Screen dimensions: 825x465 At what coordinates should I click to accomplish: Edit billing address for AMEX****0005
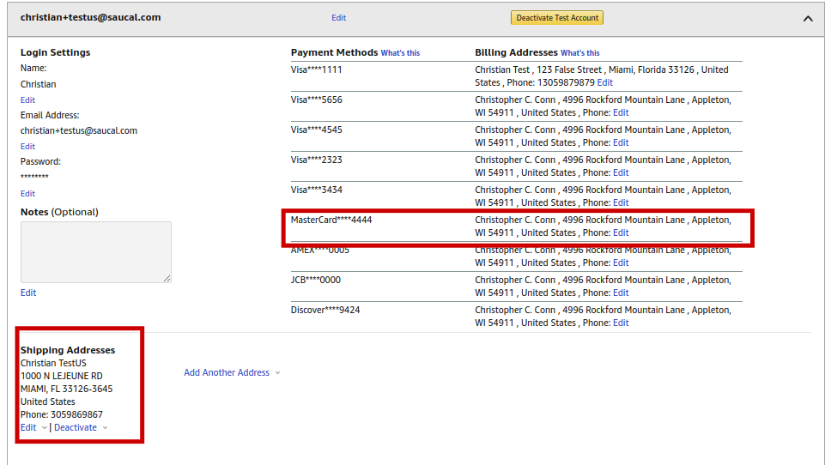[x=621, y=263]
